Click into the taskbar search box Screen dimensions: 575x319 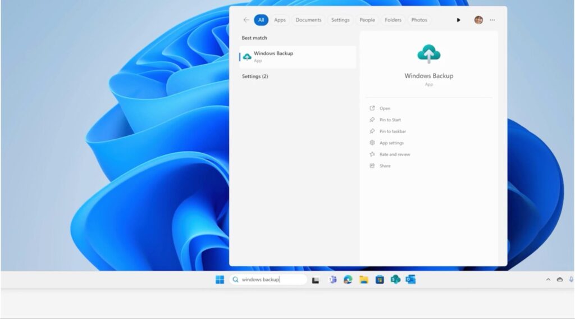270,280
